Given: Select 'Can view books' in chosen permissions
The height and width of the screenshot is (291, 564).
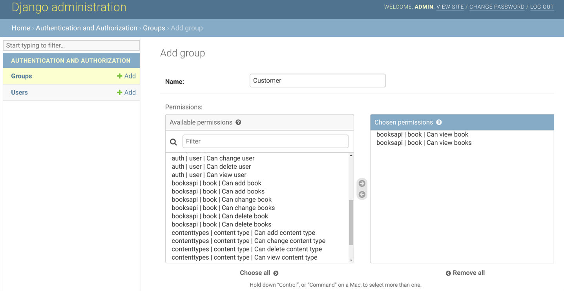Looking at the screenshot, I should [x=423, y=143].
